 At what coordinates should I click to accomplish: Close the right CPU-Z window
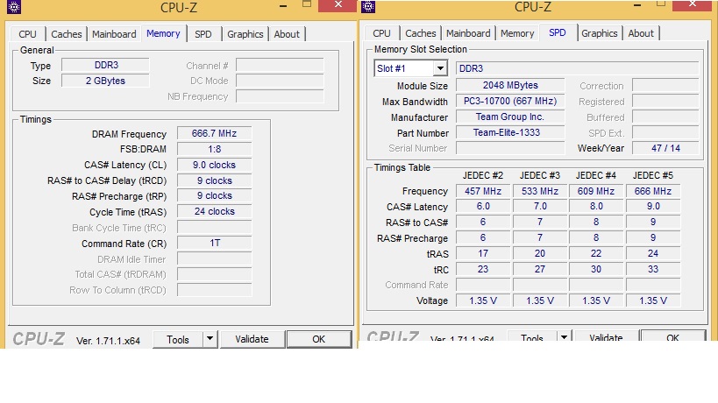pyautogui.click(x=692, y=5)
